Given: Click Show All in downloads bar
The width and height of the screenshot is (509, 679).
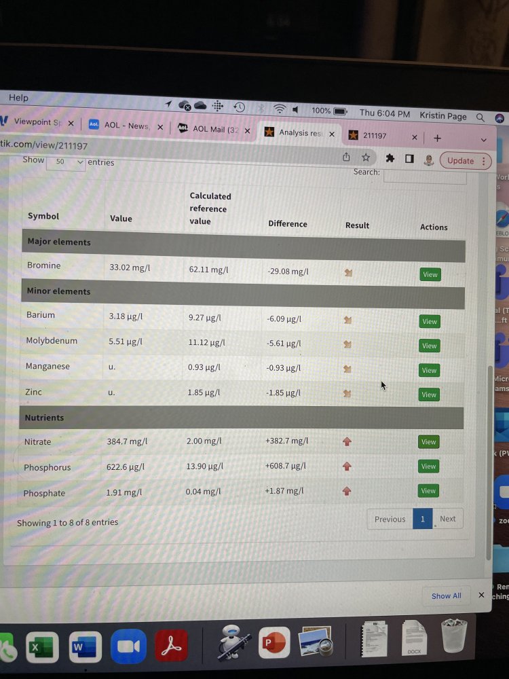Looking at the screenshot, I should tap(446, 596).
